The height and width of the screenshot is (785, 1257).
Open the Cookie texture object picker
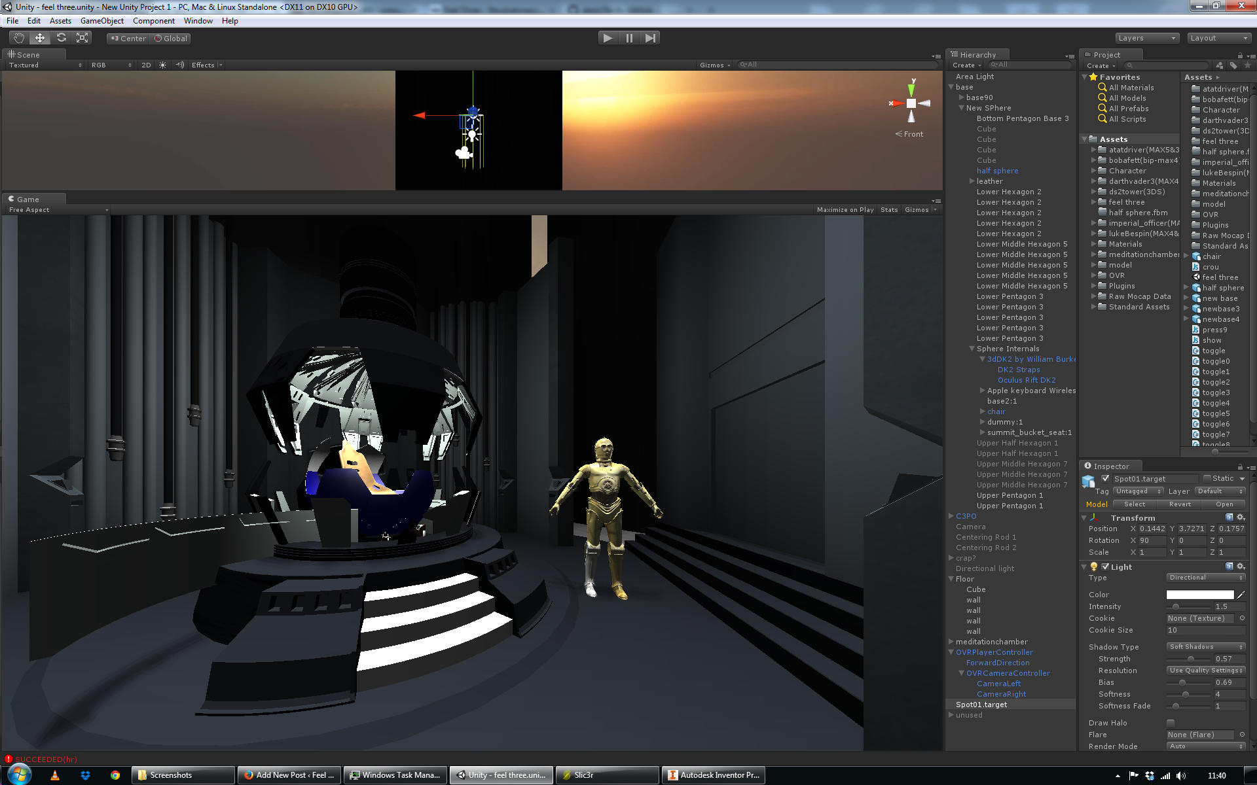[1242, 618]
